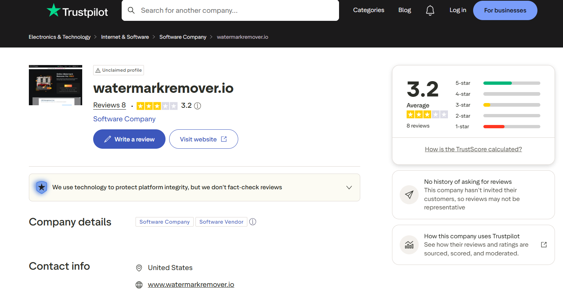Click Log in
Viewport: 563px width, 300px height.
458,10
